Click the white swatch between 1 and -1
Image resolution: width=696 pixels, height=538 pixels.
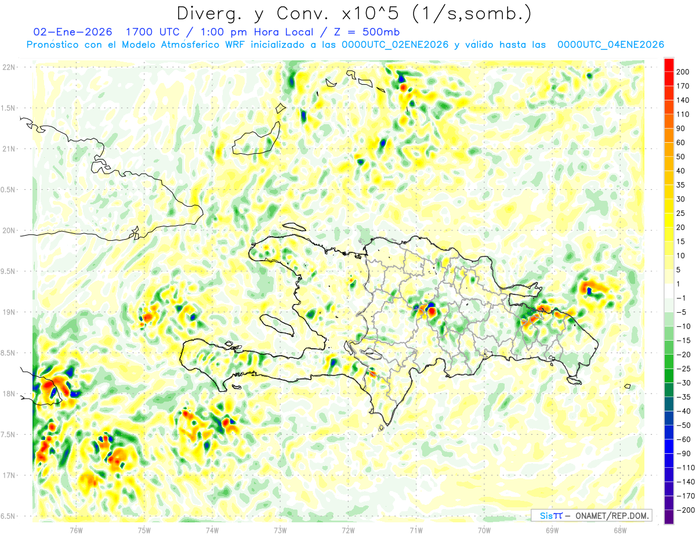(669, 291)
